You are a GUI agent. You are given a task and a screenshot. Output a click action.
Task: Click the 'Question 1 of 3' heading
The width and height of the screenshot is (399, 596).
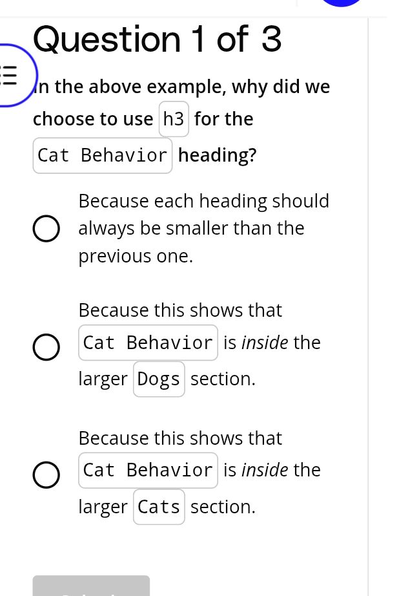click(x=158, y=39)
